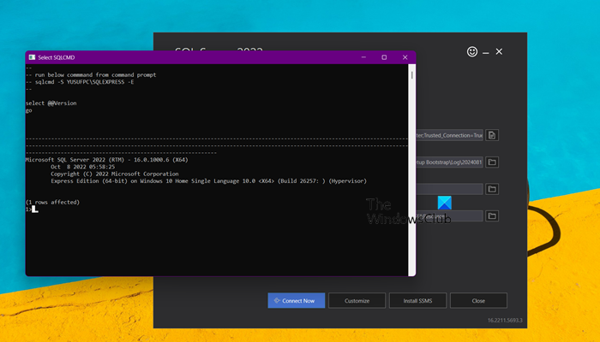This screenshot has width=600, height=342.
Task: Copy connection string using the document icon
Action: coord(492,135)
